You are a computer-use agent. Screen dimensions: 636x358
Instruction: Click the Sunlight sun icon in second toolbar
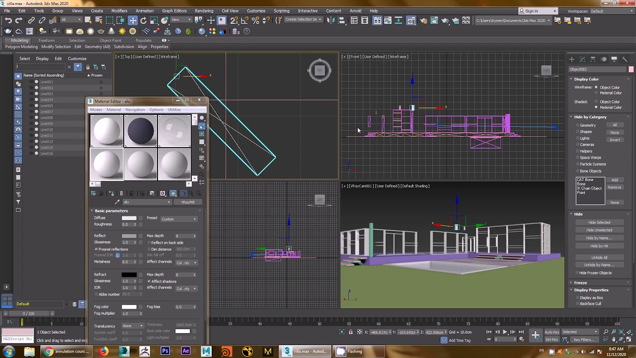point(122,31)
